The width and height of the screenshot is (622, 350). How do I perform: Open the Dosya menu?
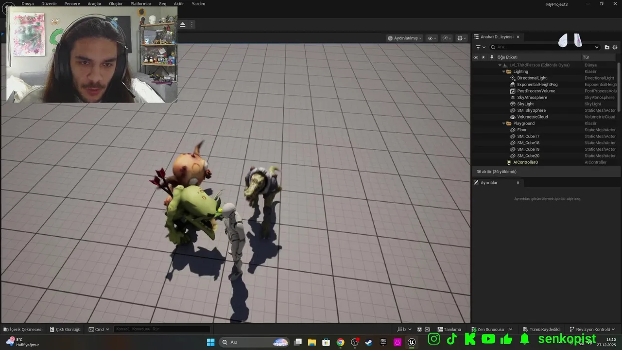point(28,3)
